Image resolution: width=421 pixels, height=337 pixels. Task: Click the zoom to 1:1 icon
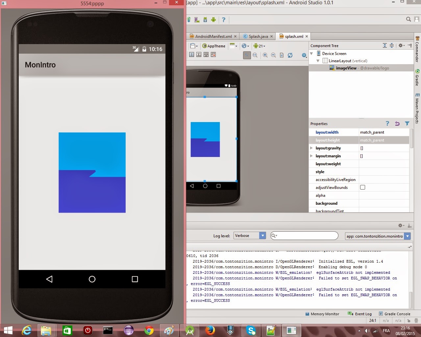pos(255,55)
